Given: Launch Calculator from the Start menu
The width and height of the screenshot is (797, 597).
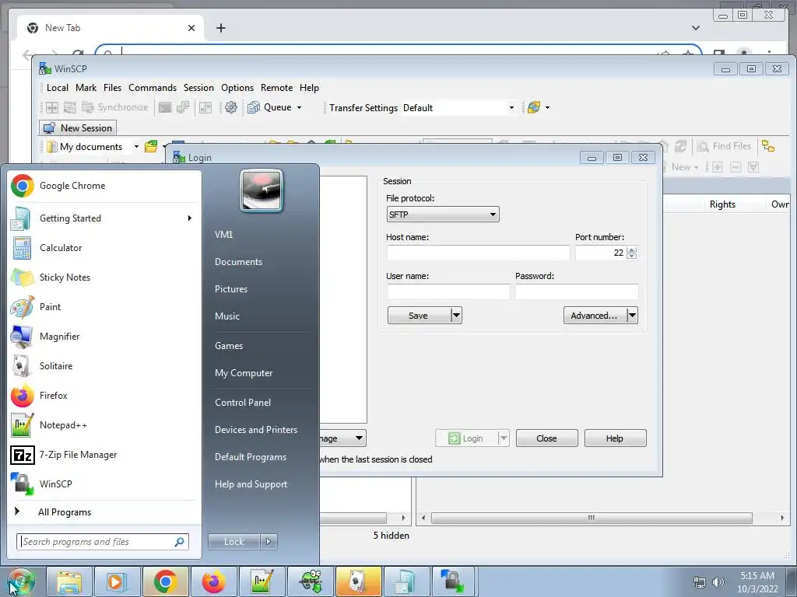Looking at the screenshot, I should pos(104,248).
